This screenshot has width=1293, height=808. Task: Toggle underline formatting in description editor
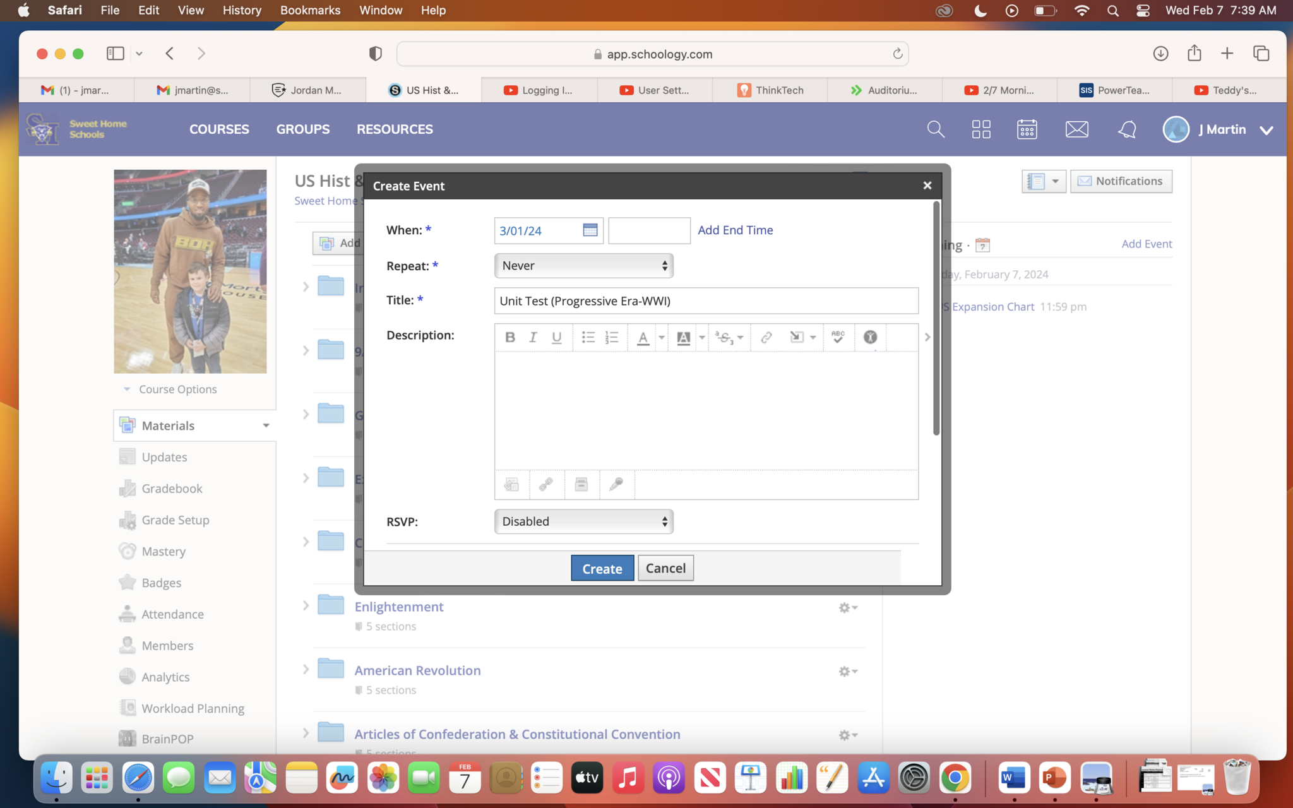pyautogui.click(x=556, y=337)
